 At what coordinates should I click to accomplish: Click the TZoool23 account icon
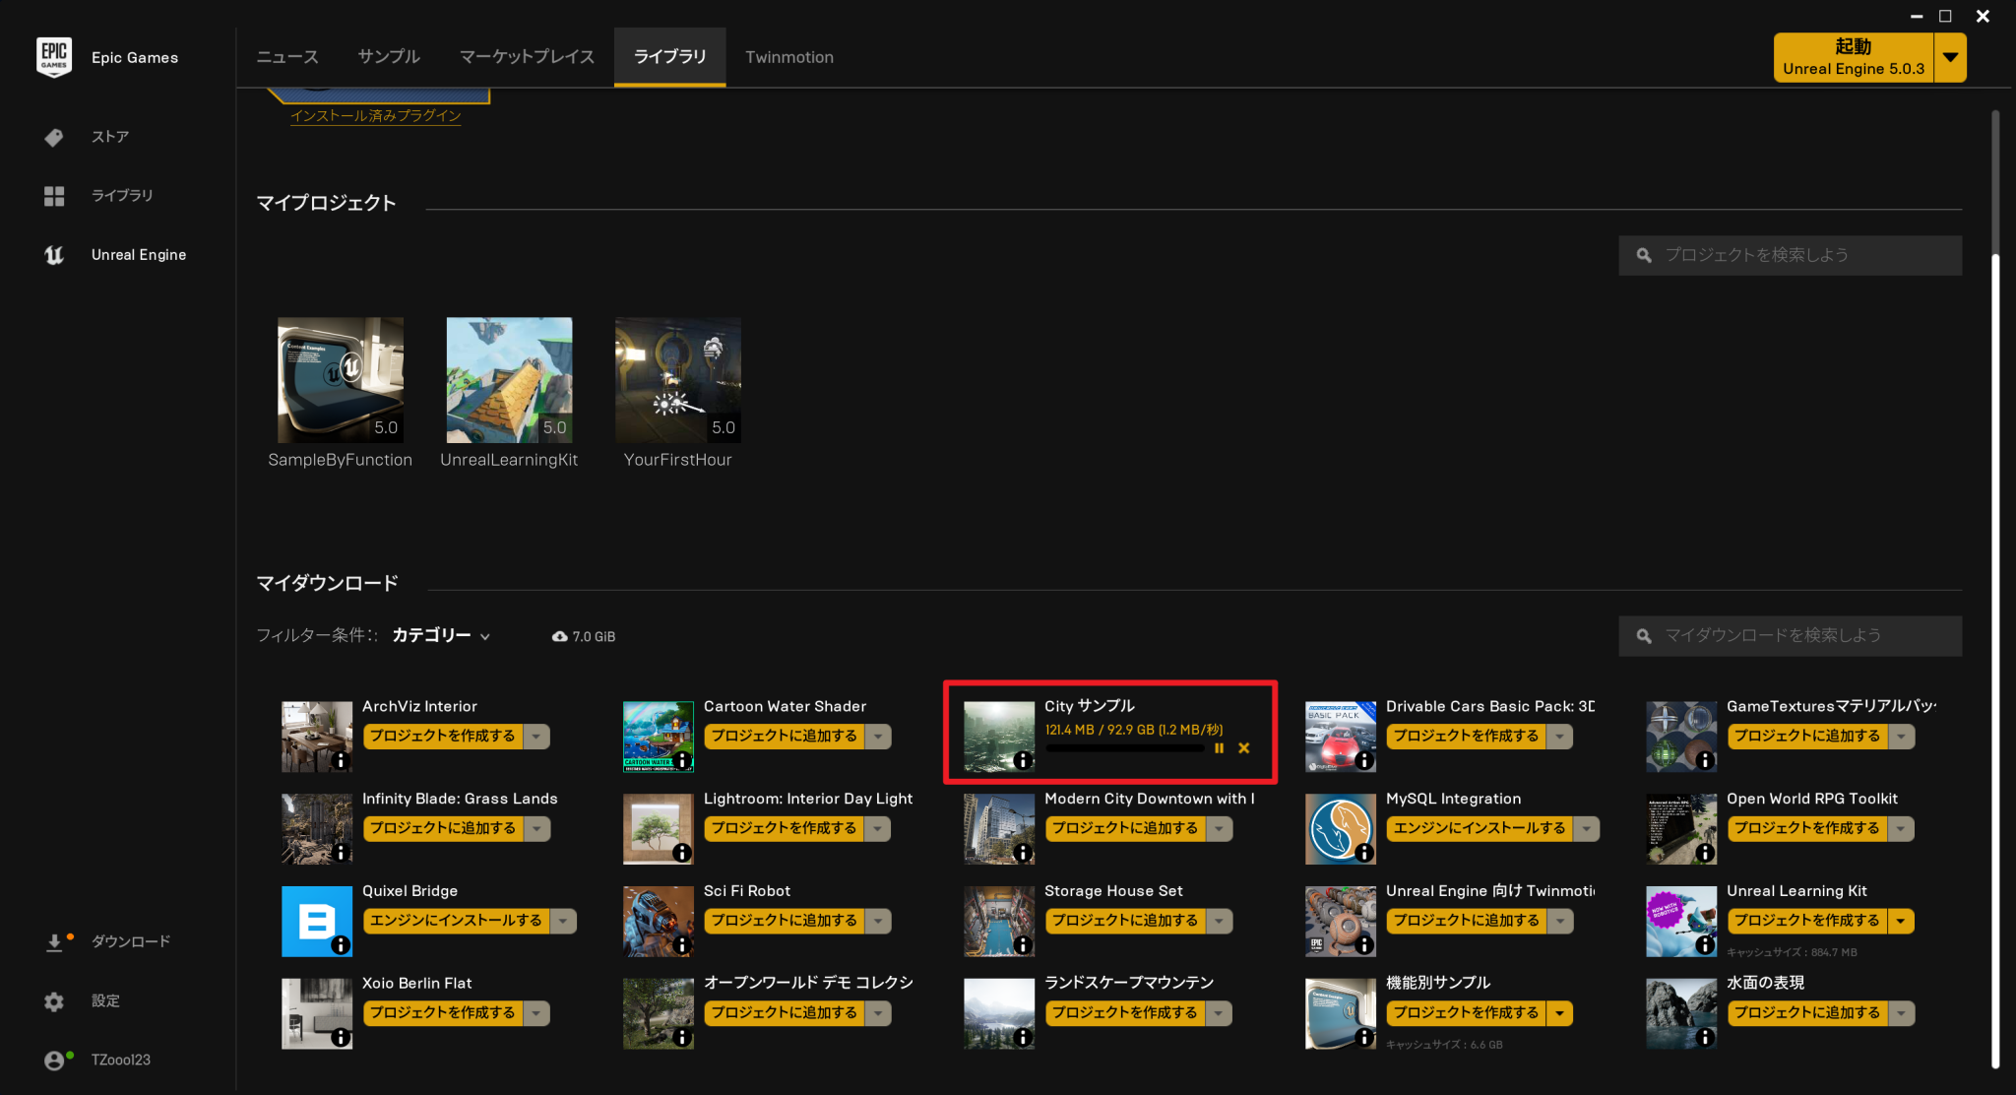point(54,1061)
